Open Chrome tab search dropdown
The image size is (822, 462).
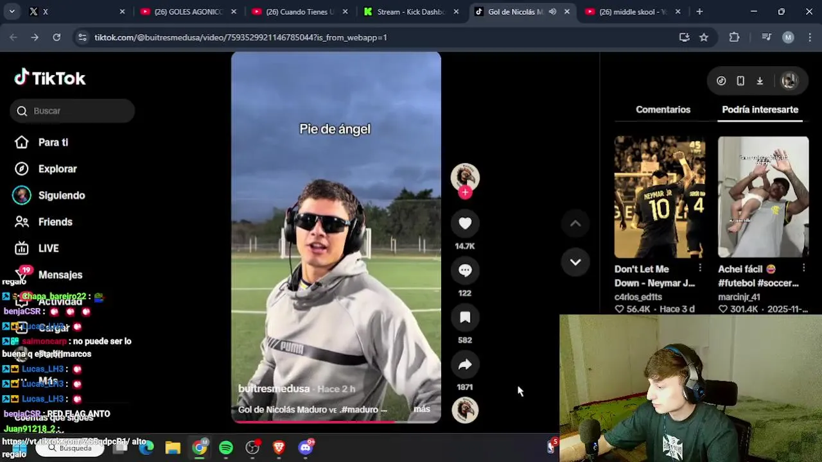tap(12, 12)
